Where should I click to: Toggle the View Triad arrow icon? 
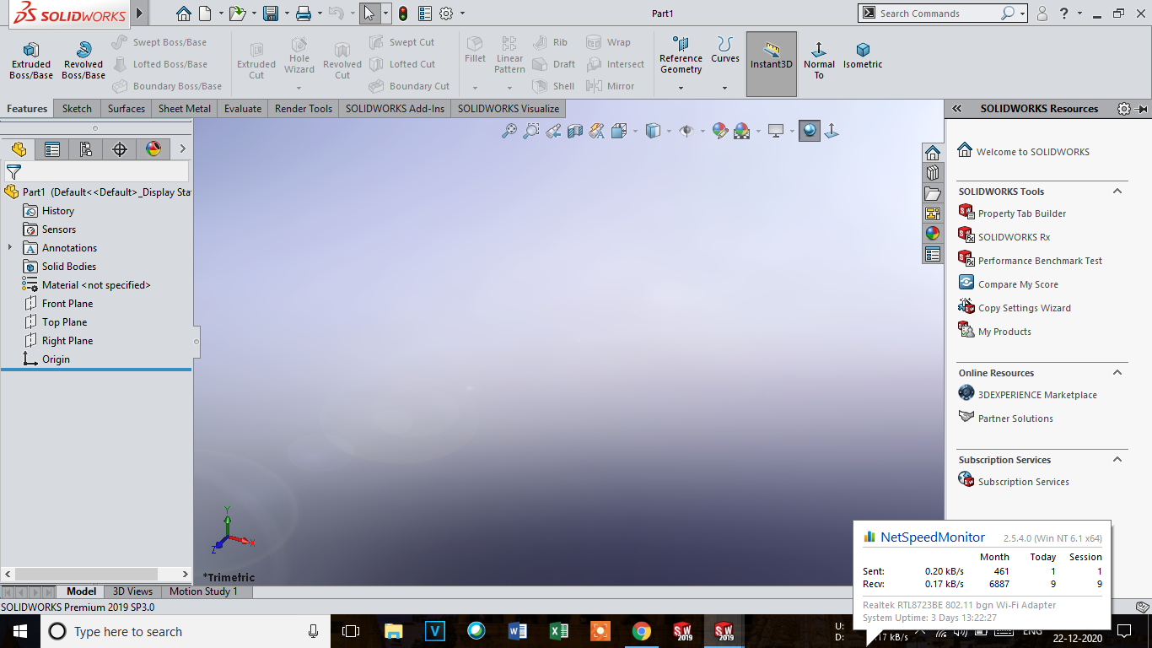(x=832, y=131)
